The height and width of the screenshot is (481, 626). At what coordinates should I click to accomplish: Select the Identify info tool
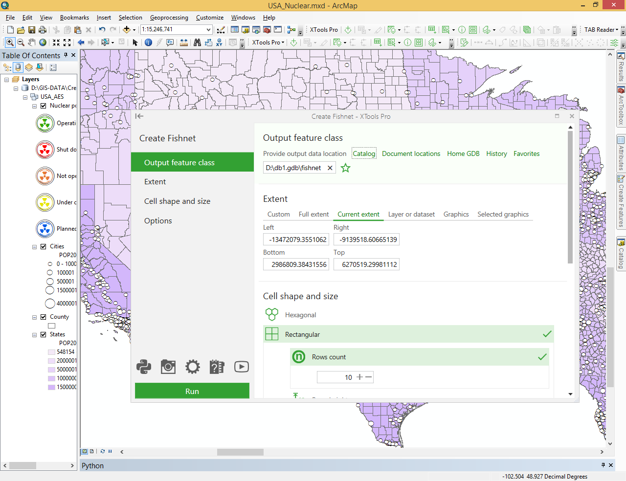[x=148, y=43]
